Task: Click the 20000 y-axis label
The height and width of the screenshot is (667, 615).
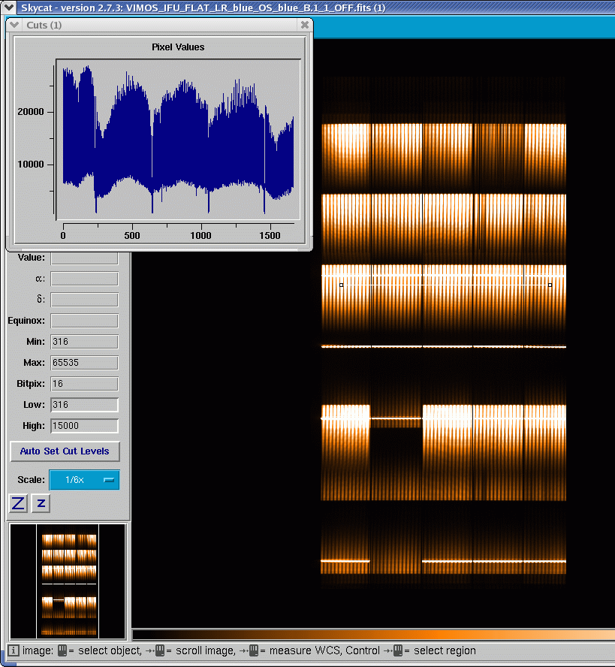Action: point(31,111)
